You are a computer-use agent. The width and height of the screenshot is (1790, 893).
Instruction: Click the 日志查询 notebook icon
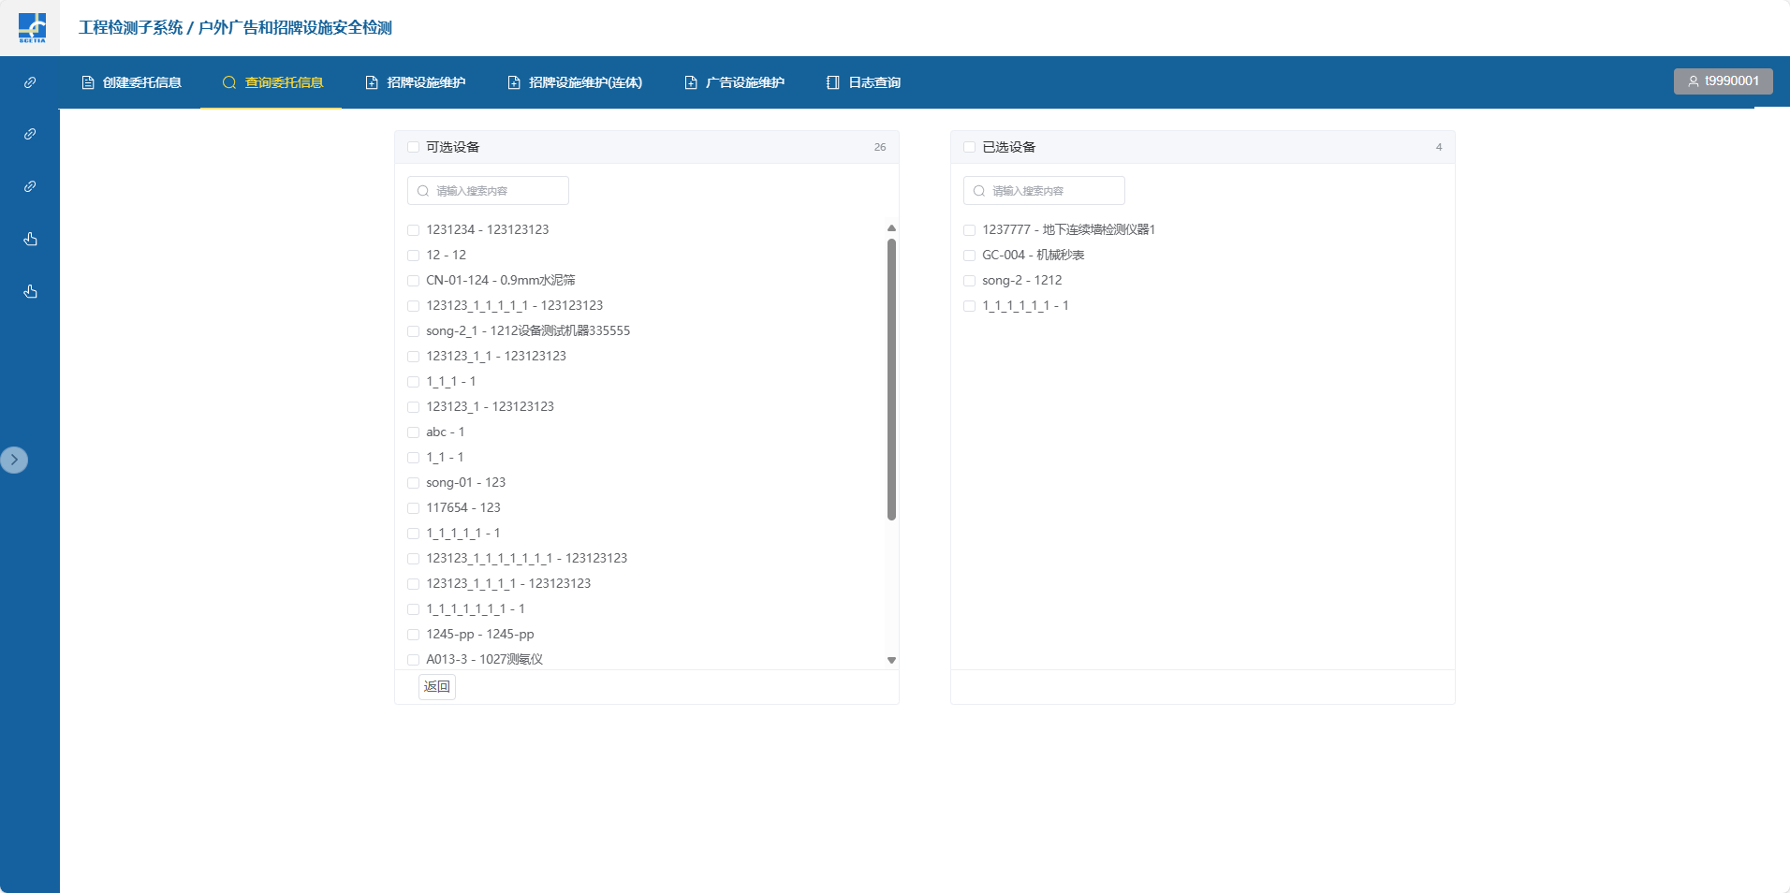pyautogui.click(x=832, y=82)
